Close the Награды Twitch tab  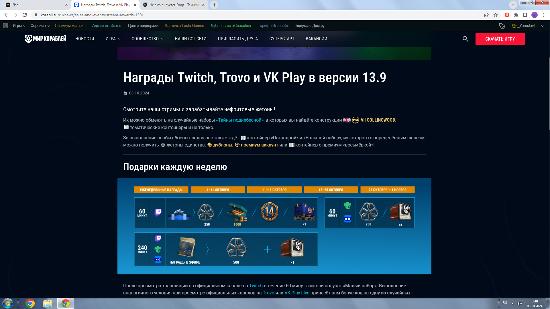pyautogui.click(x=135, y=5)
